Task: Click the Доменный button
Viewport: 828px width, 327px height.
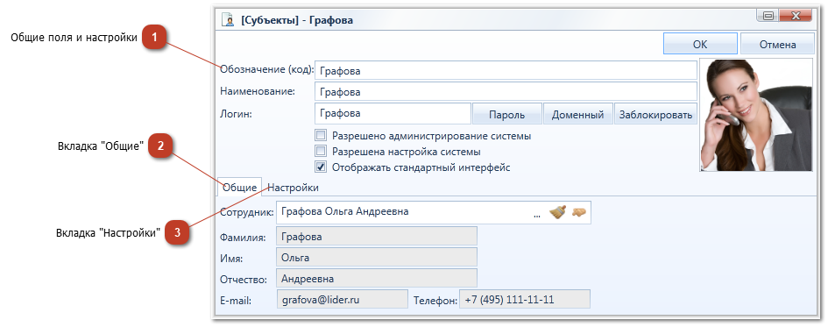Action: click(x=577, y=114)
